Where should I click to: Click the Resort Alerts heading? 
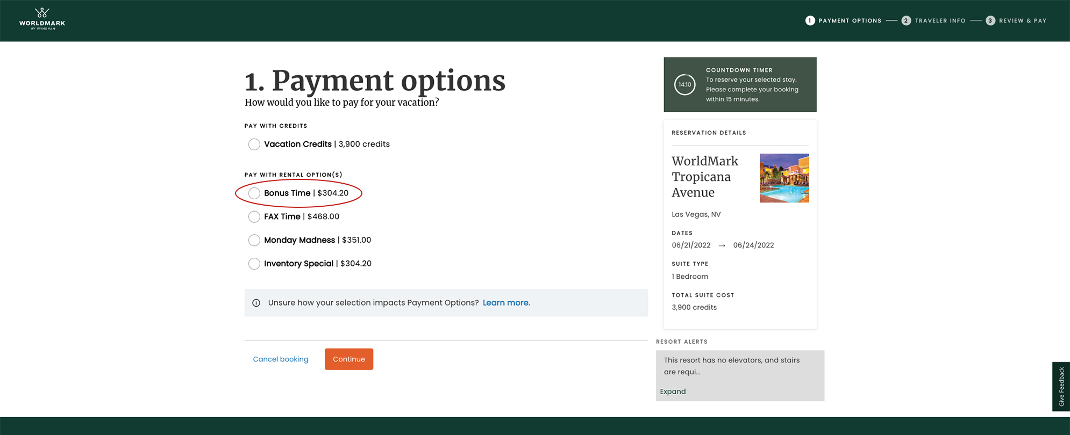tap(682, 342)
